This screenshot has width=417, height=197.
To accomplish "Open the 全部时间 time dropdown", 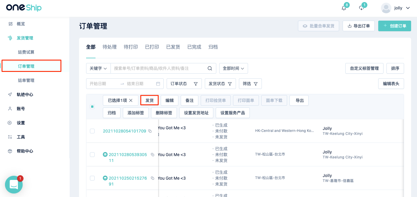I will coord(234,68).
